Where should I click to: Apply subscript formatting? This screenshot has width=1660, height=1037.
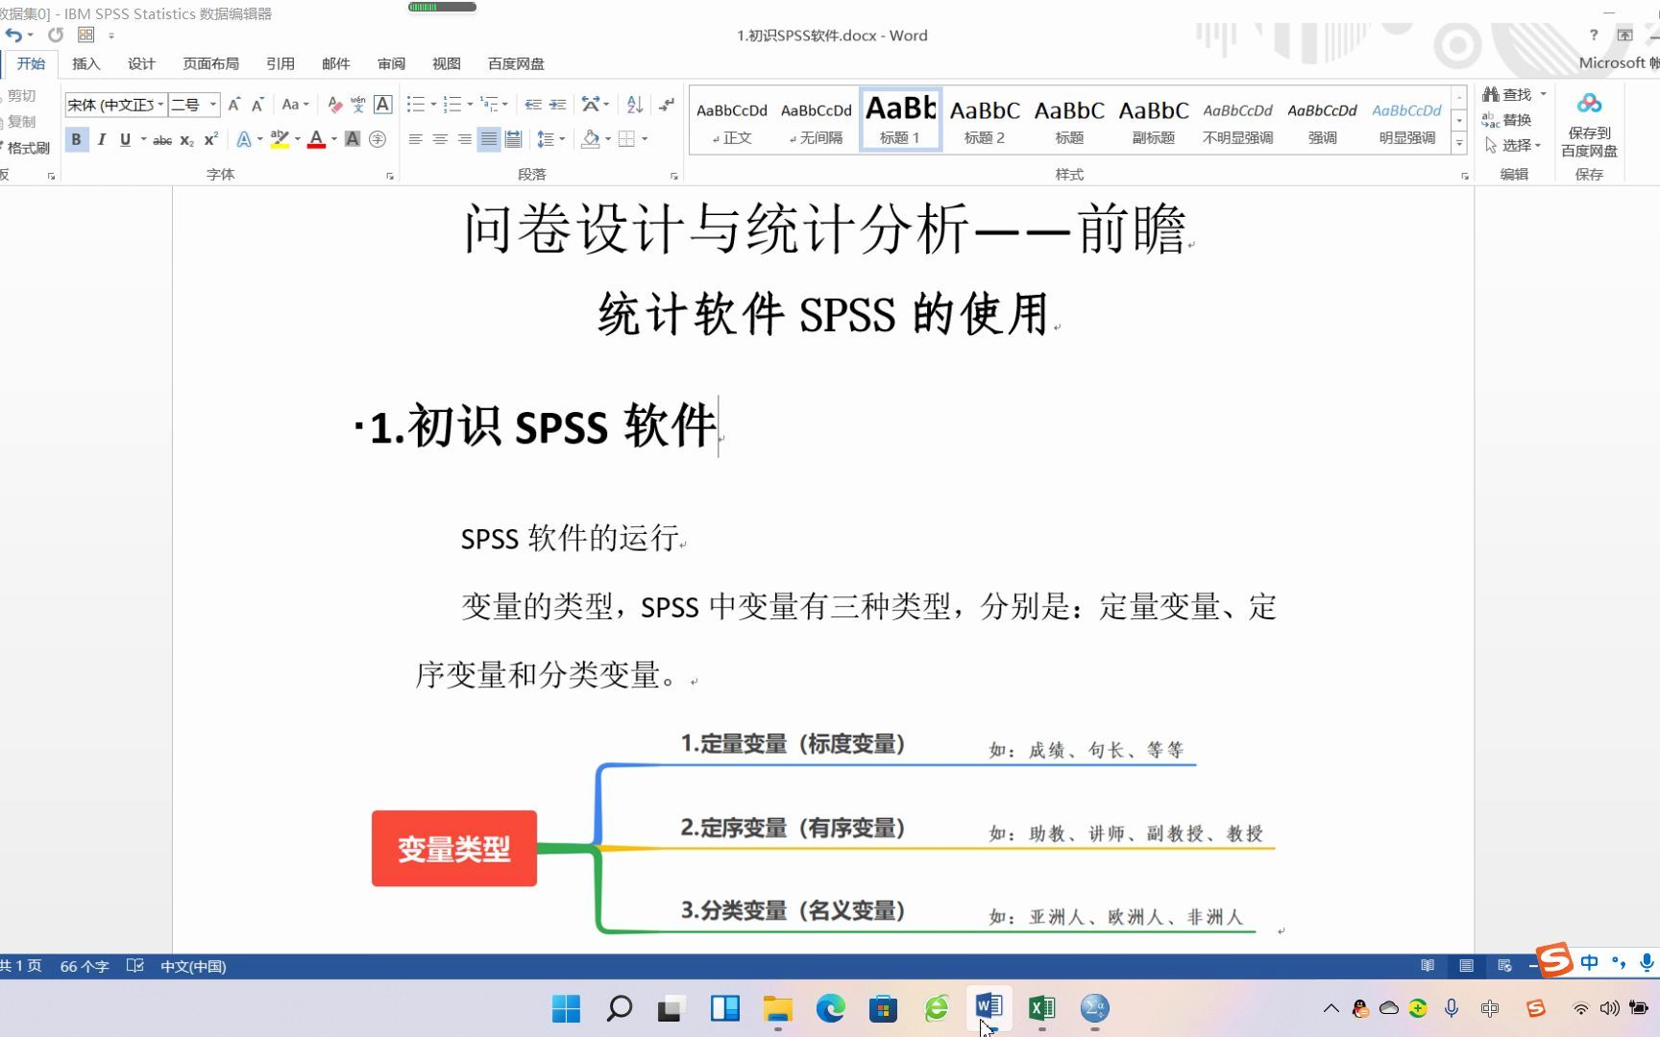tap(187, 140)
